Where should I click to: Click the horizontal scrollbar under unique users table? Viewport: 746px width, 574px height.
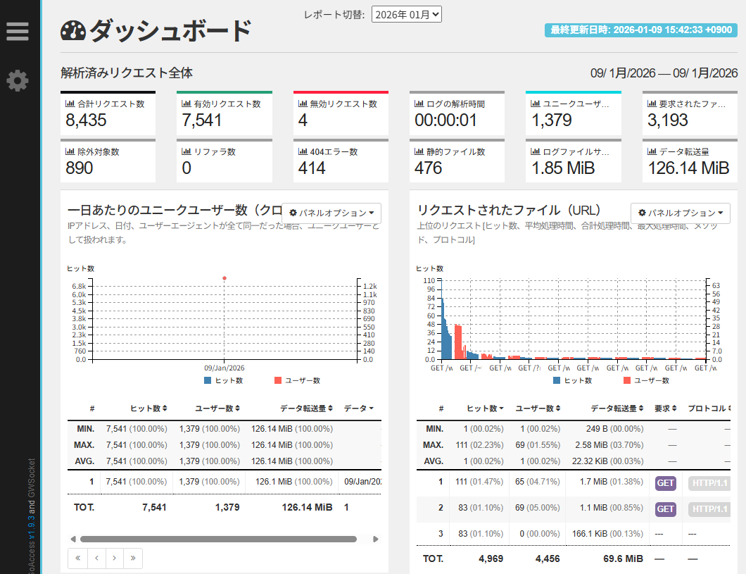pos(218,539)
